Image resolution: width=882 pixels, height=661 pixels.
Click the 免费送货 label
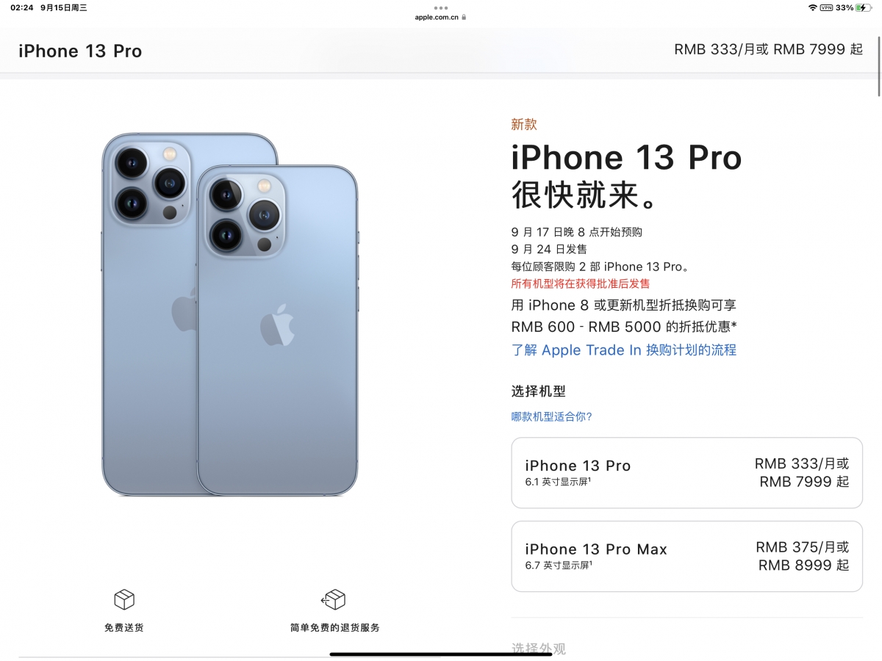(124, 628)
